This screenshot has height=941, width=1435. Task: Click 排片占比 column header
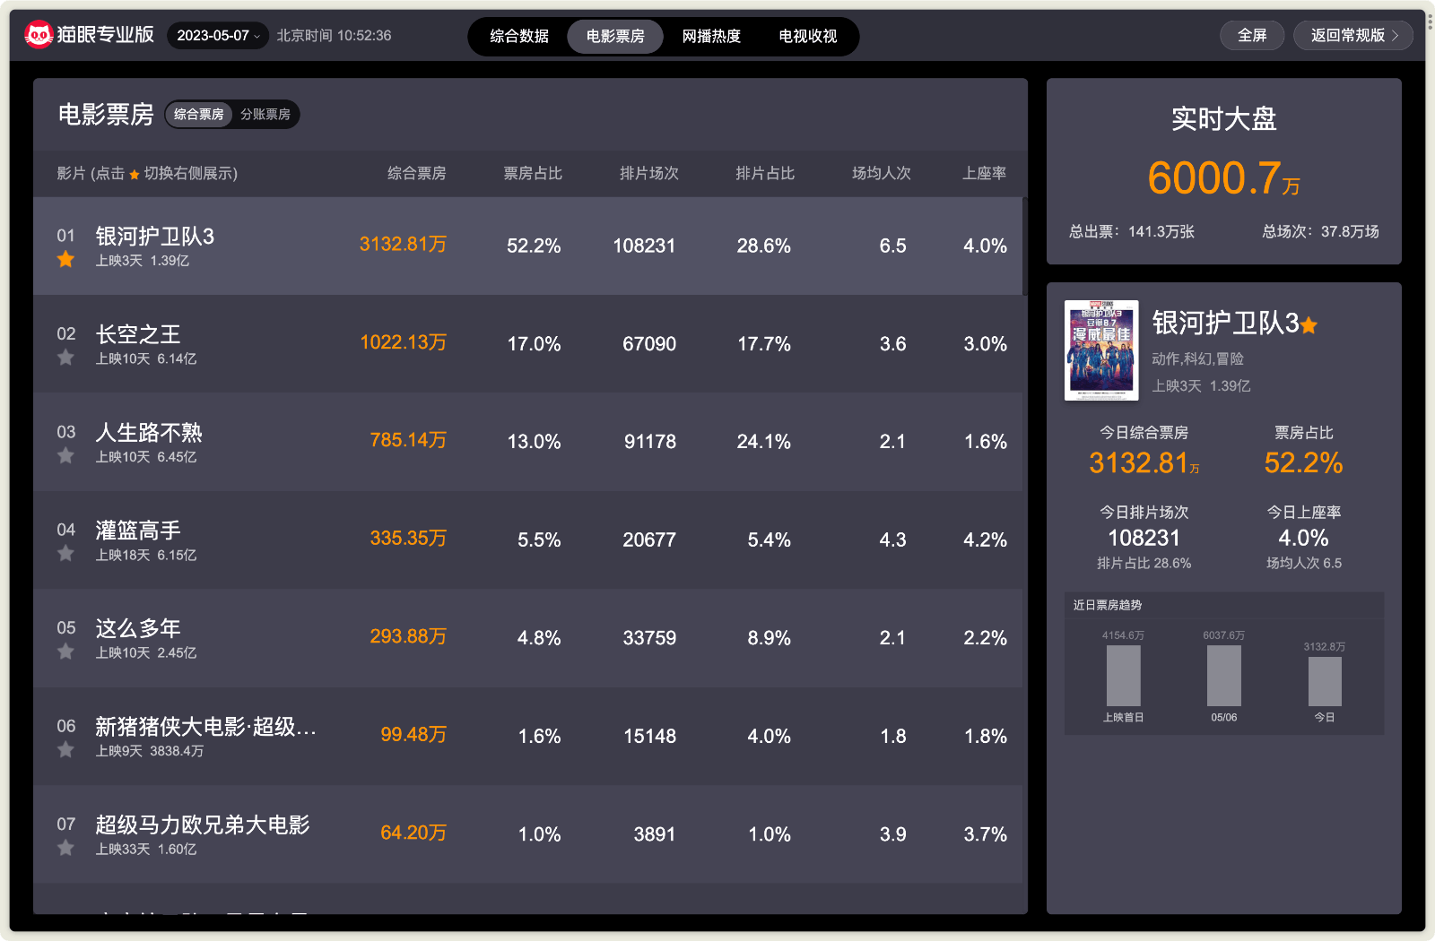click(765, 173)
